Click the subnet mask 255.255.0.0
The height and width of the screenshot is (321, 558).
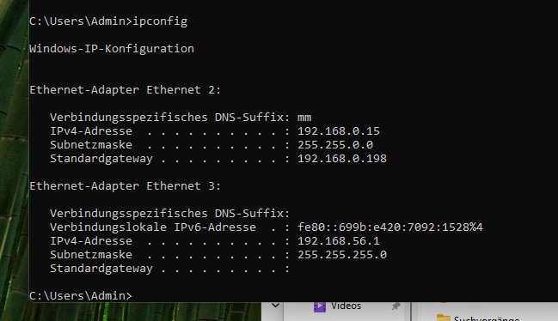click(x=335, y=145)
